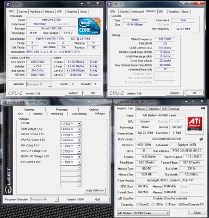
Task: Click the Device ID field
Action: (144, 145)
